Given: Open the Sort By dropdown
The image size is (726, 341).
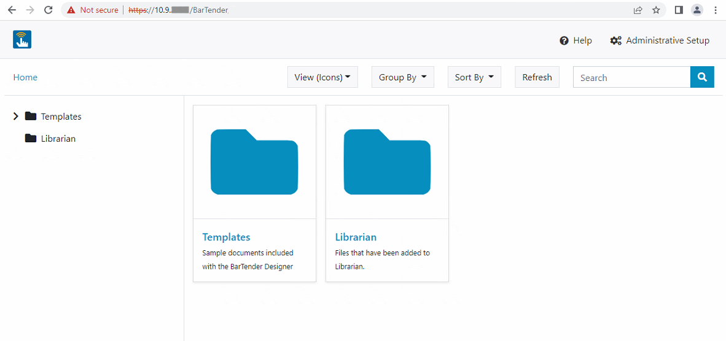Looking at the screenshot, I should pyautogui.click(x=474, y=77).
